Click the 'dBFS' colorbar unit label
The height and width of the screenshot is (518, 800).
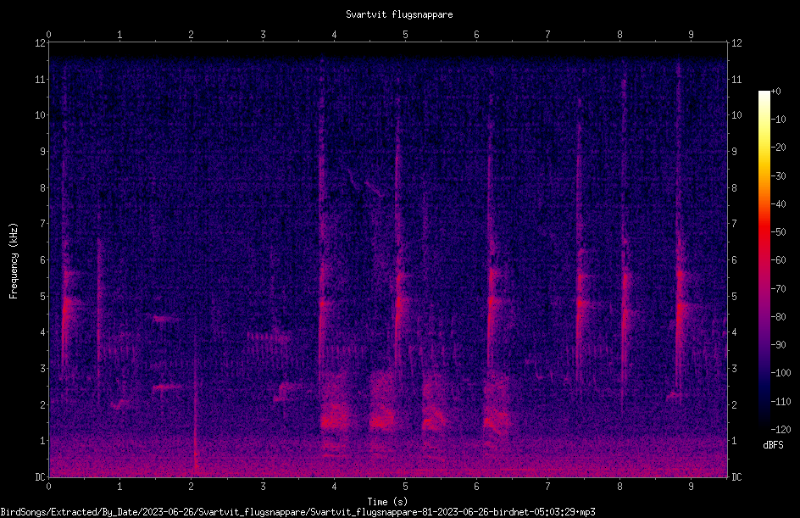[773, 445]
